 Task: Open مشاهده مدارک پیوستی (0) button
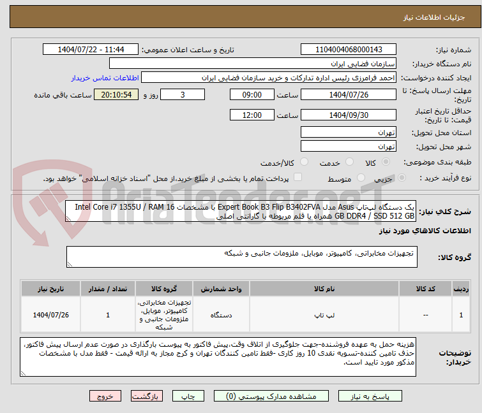coord(271,396)
